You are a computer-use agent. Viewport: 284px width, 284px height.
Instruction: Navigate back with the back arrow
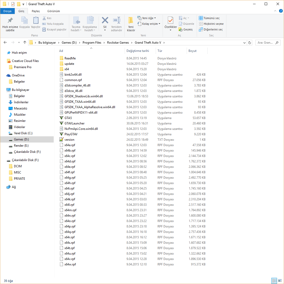[5, 42]
